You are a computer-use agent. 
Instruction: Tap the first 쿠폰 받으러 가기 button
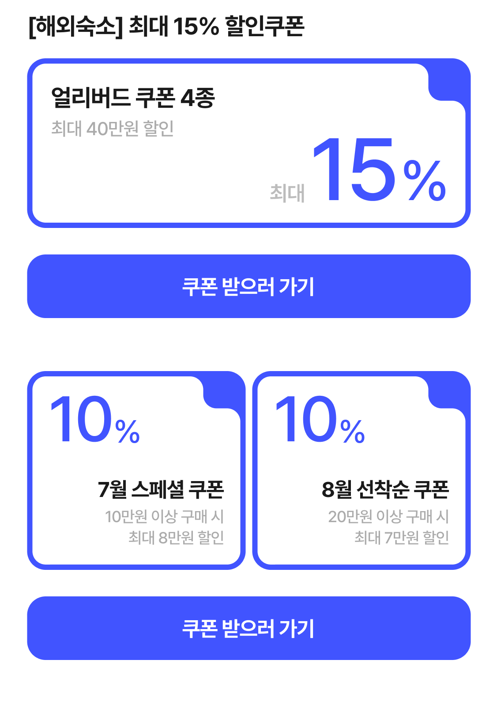pyautogui.click(x=248, y=286)
